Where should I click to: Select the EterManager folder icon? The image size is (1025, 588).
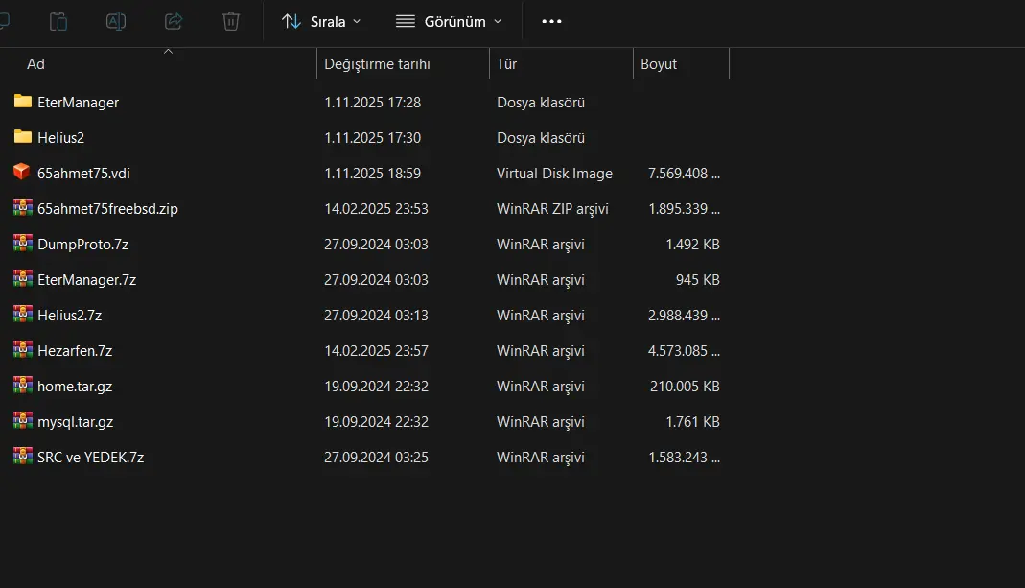coord(23,102)
